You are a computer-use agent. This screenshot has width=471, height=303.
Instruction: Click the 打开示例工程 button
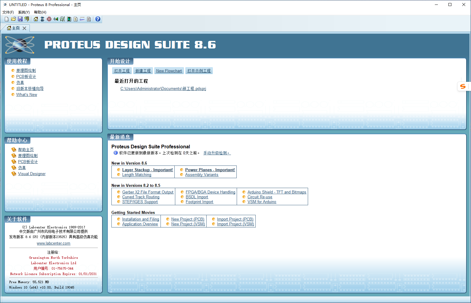[x=199, y=71]
